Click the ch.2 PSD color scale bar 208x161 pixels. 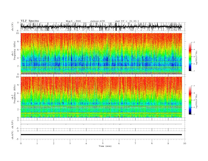[190, 100]
